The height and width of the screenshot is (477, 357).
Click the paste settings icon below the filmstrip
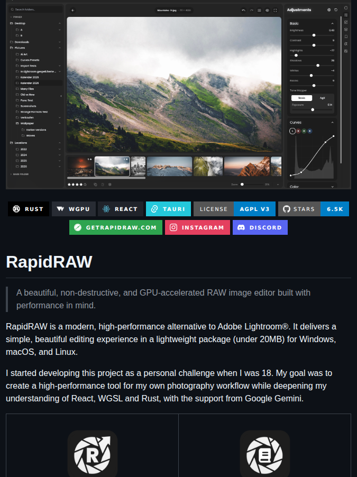pos(103,185)
